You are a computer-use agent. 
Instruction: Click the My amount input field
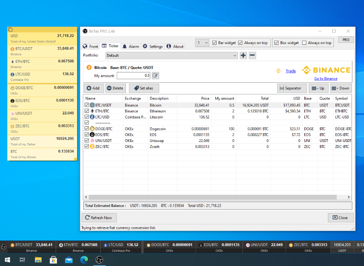[x=133, y=76]
